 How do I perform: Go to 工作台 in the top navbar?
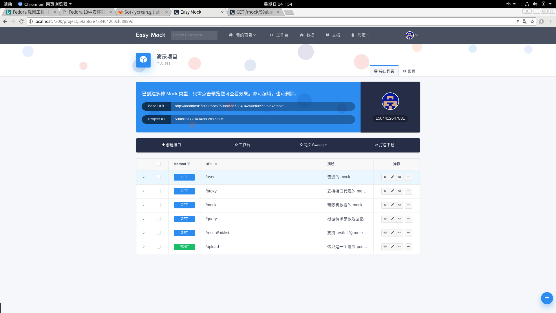point(279,35)
